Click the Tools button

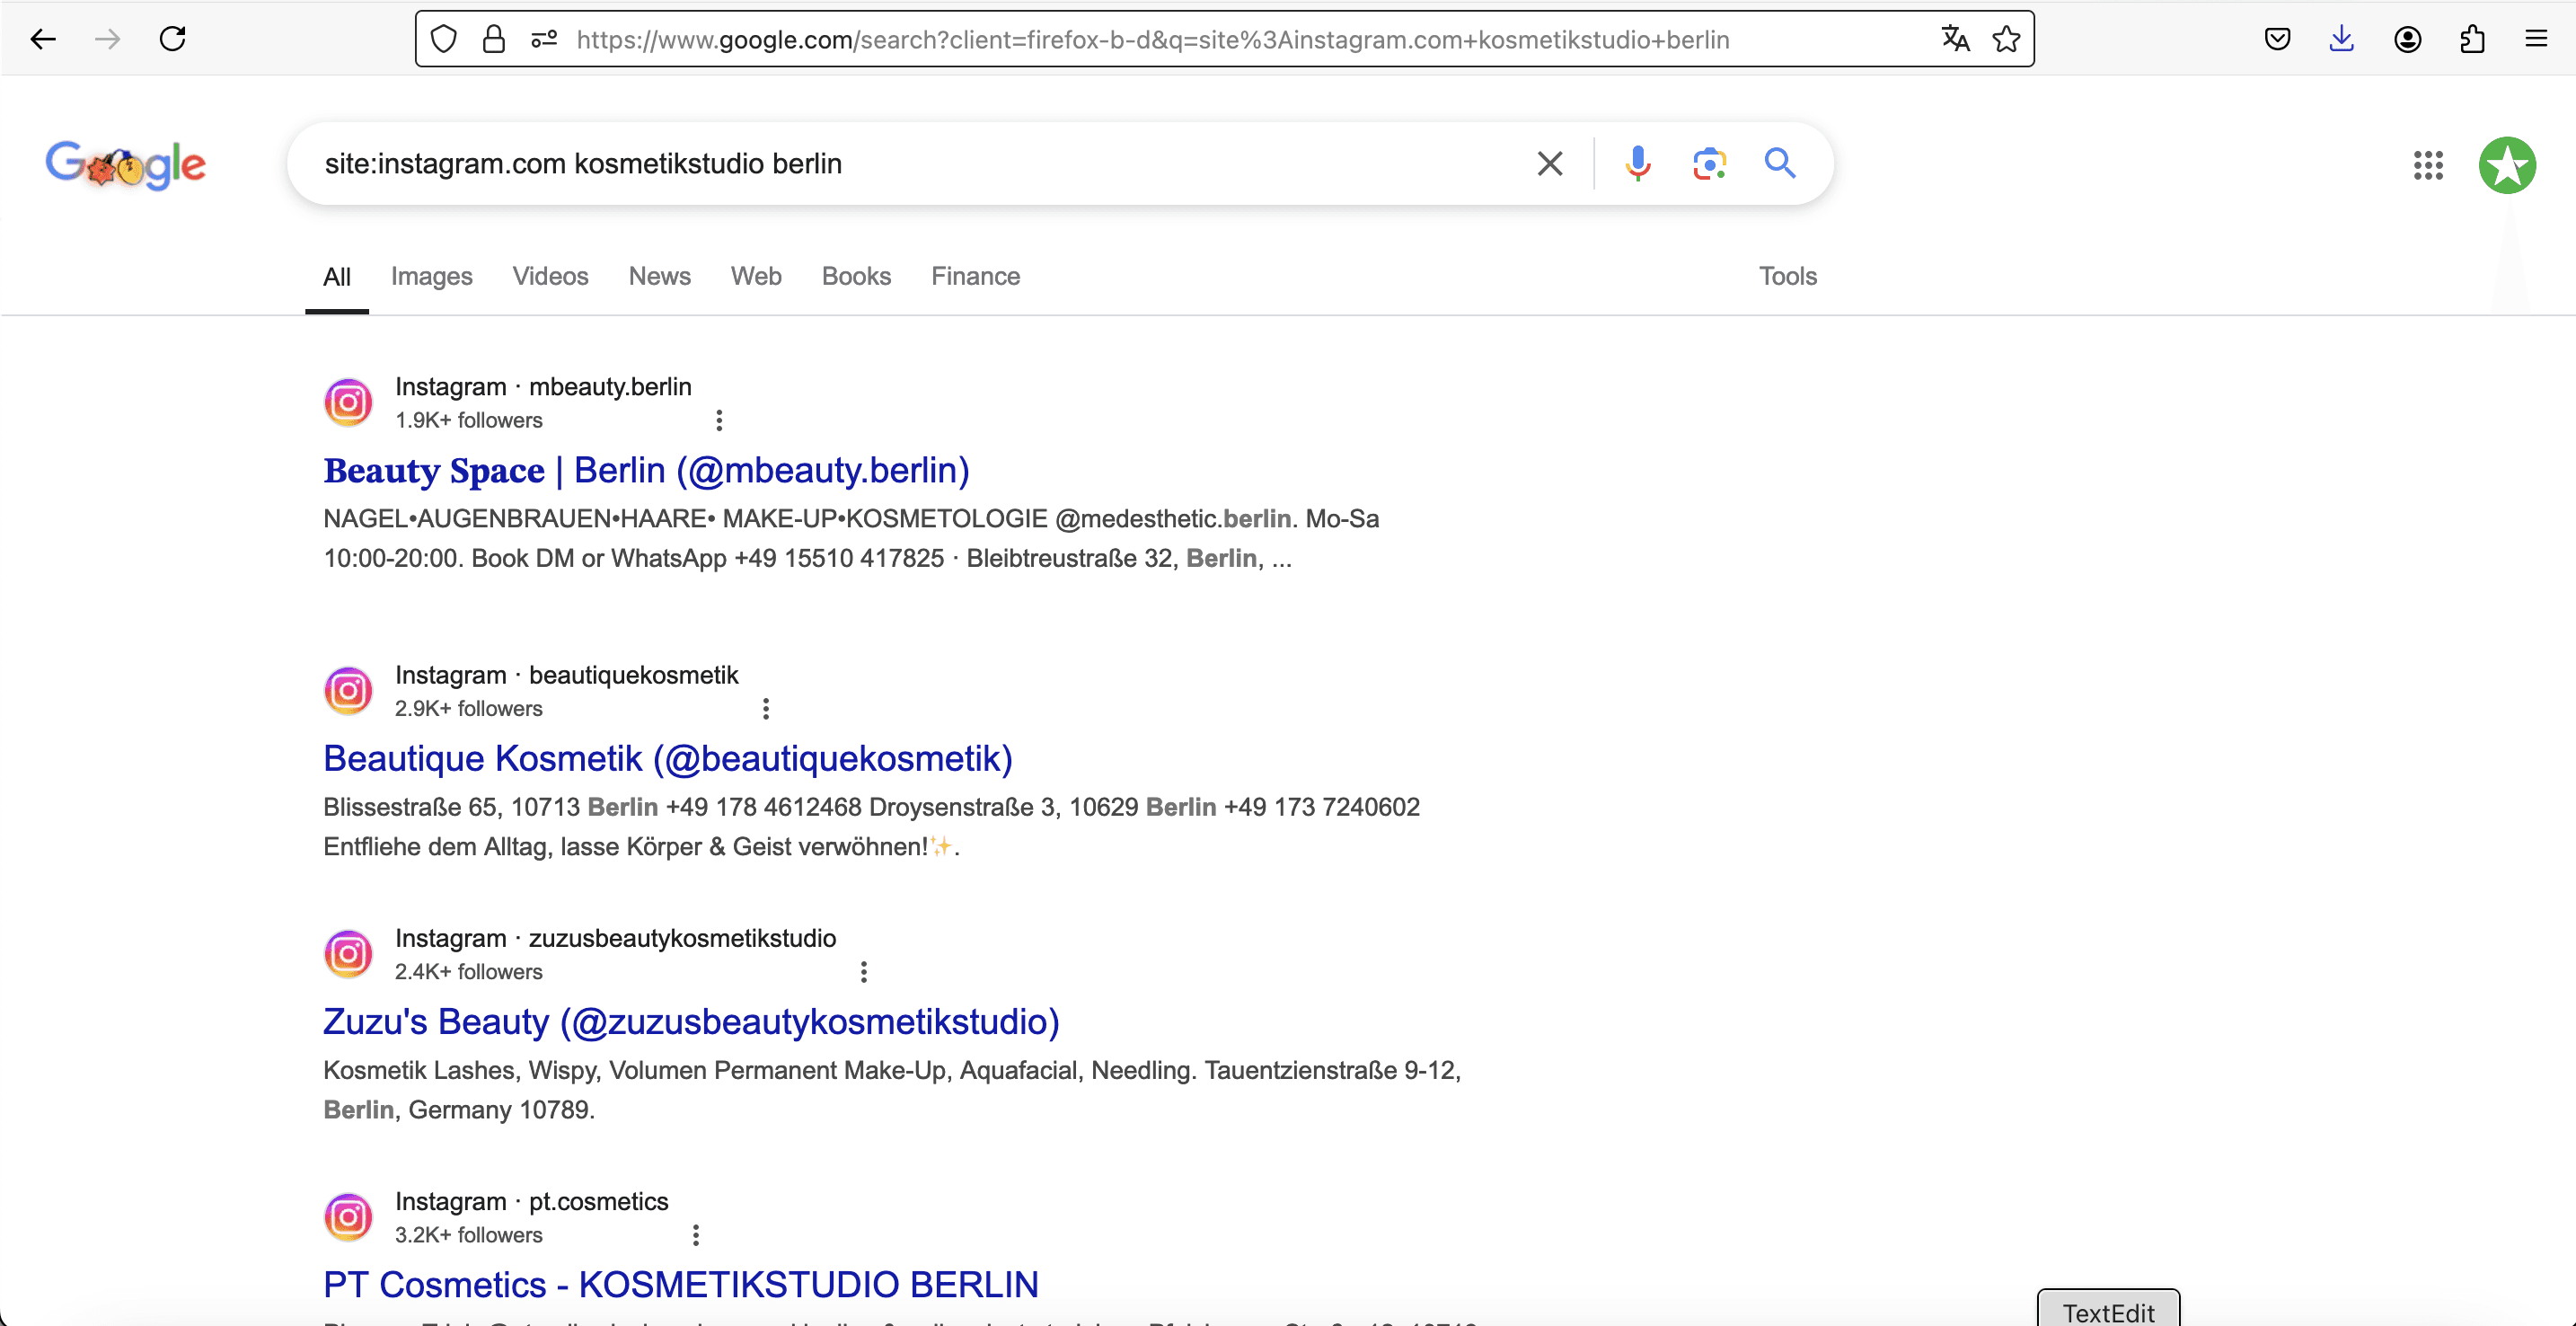1787,276
